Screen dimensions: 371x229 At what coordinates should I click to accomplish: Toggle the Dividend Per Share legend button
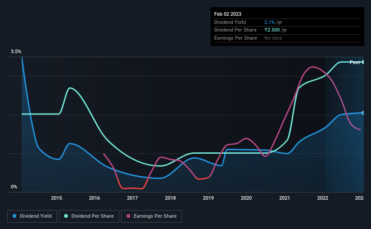coord(89,216)
